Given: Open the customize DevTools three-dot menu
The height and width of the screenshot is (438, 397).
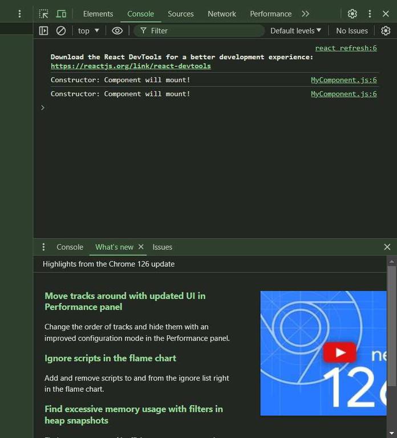Looking at the screenshot, I should point(370,14).
